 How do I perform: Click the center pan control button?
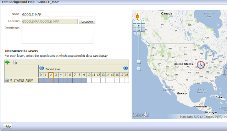pos(139,26)
